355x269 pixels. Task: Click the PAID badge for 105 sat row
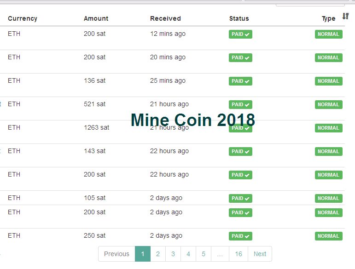[x=240, y=198]
